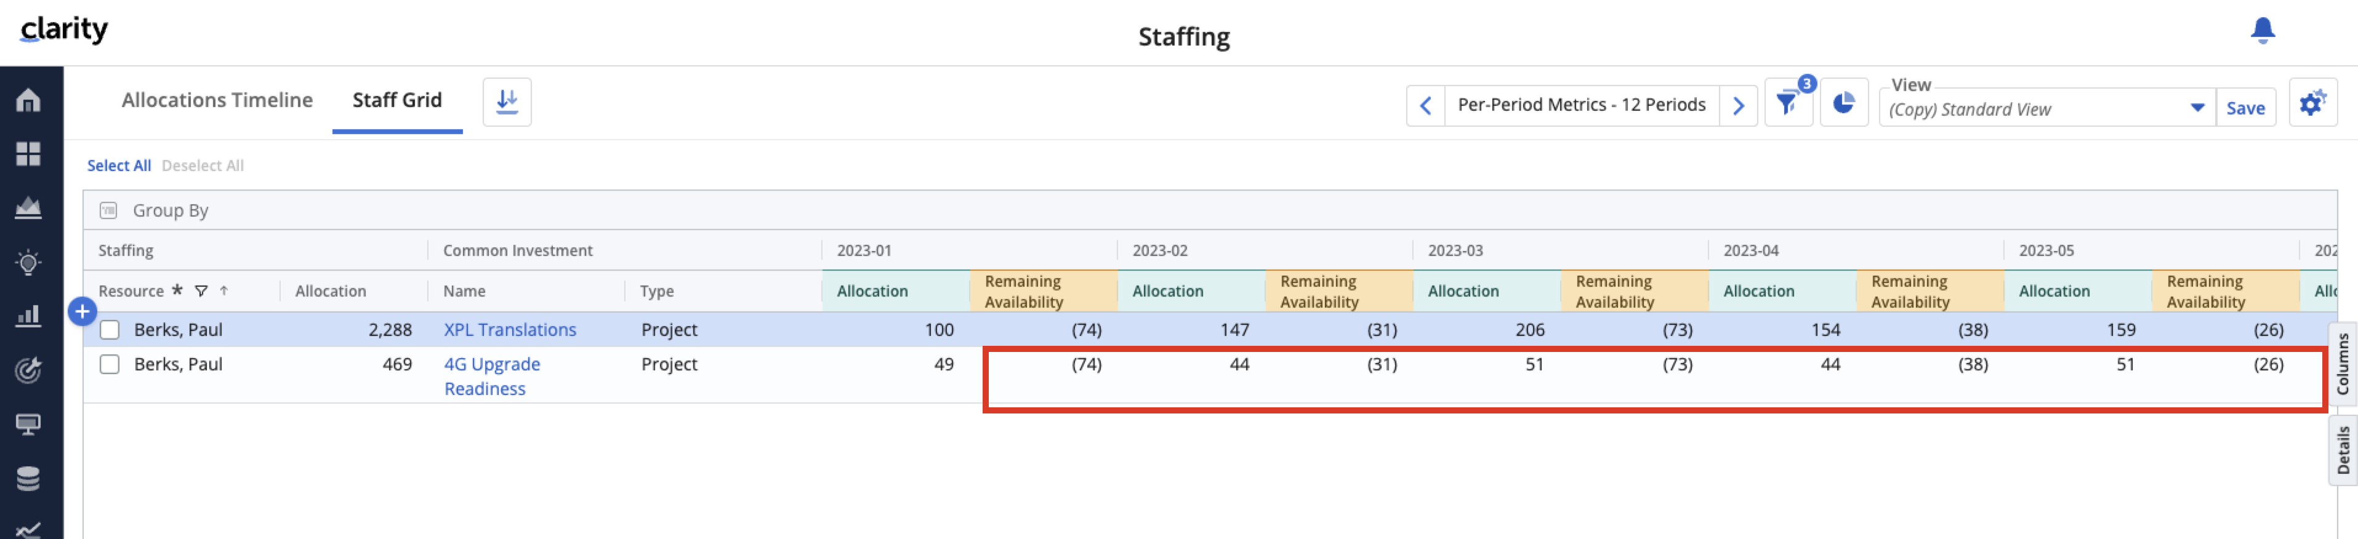Click the pie chart icon in toolbar

coord(1843,105)
